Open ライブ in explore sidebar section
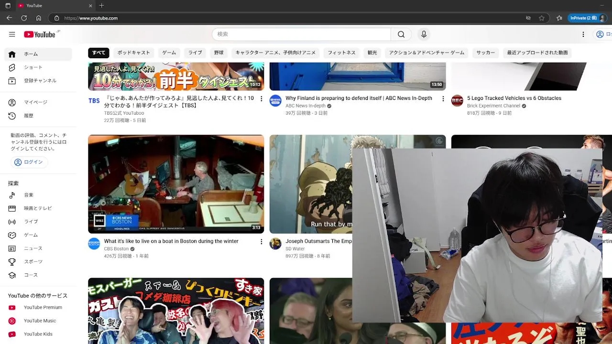Viewport: 612px width, 344px height. (38, 222)
